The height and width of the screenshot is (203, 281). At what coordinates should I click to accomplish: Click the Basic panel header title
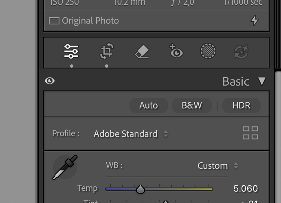(x=236, y=82)
